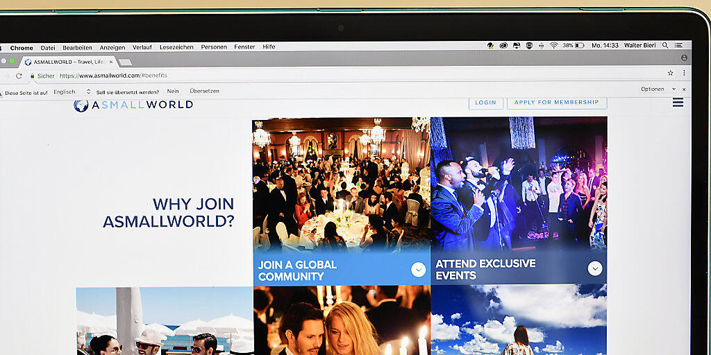Click the Attend Exclusive Events caption
This screenshot has height=355, width=711.
pyautogui.click(x=485, y=270)
